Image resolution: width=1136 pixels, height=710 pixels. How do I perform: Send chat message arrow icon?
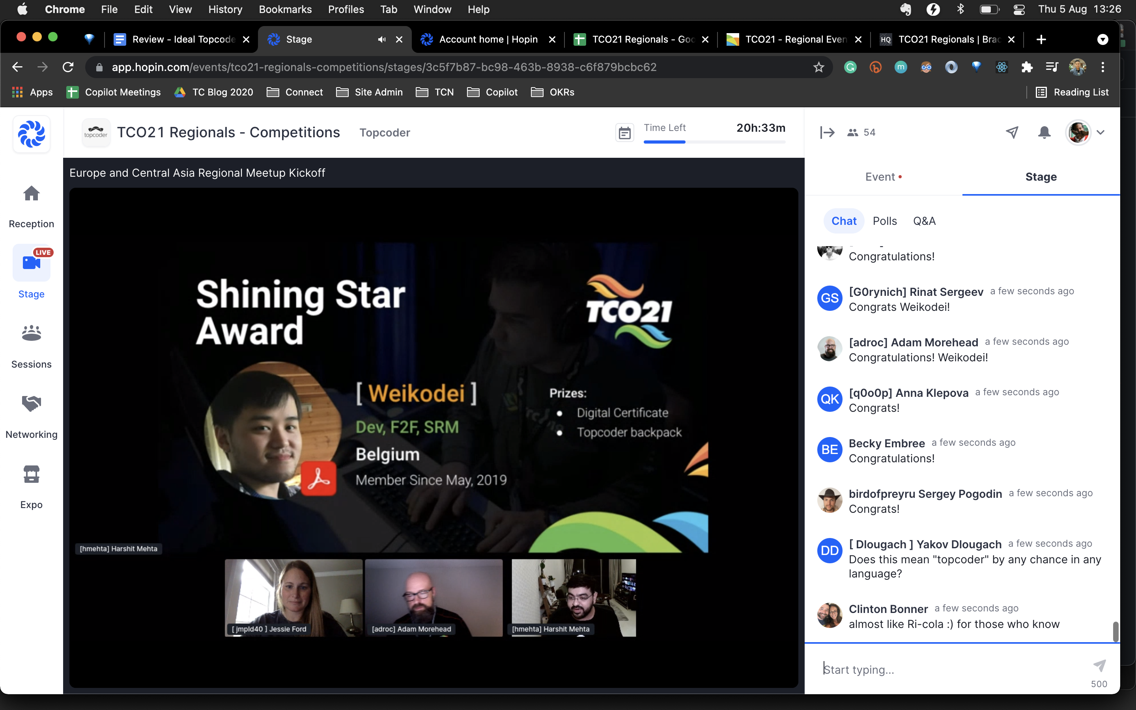1099,665
